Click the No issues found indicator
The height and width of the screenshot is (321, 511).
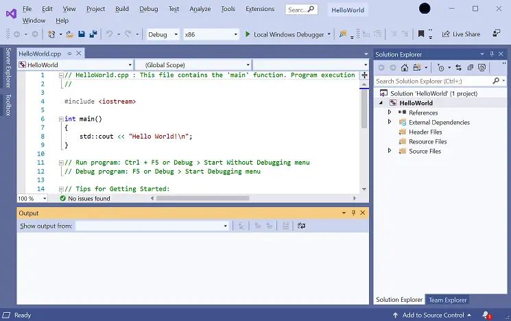pos(85,198)
